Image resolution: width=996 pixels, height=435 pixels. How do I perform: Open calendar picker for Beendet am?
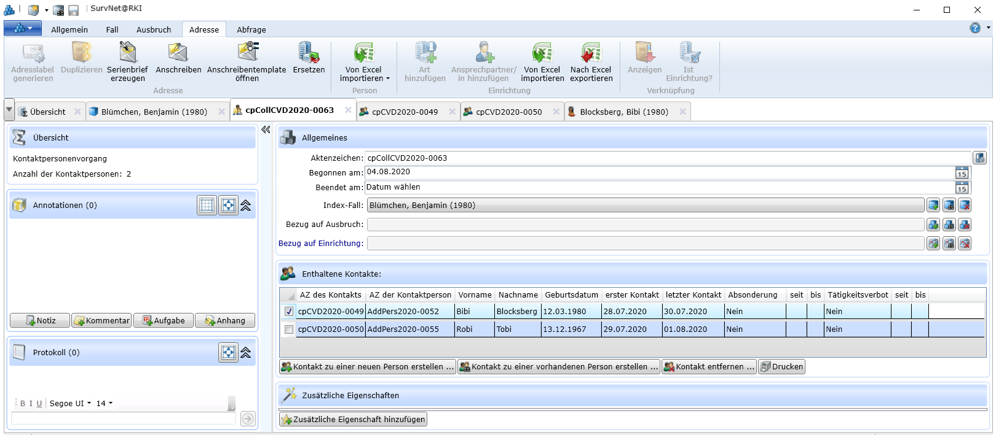(962, 188)
